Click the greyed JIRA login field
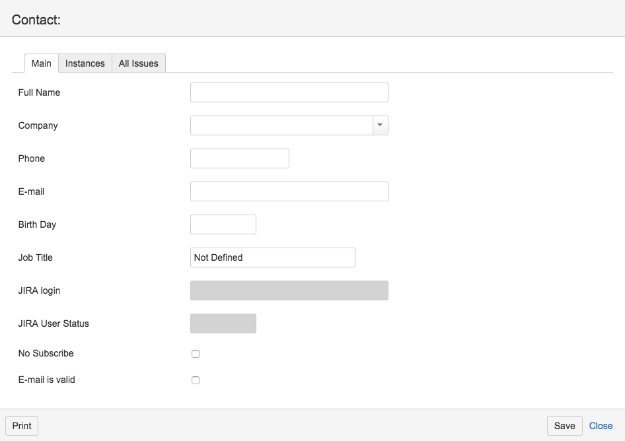The width and height of the screenshot is (625, 441). pos(289,290)
